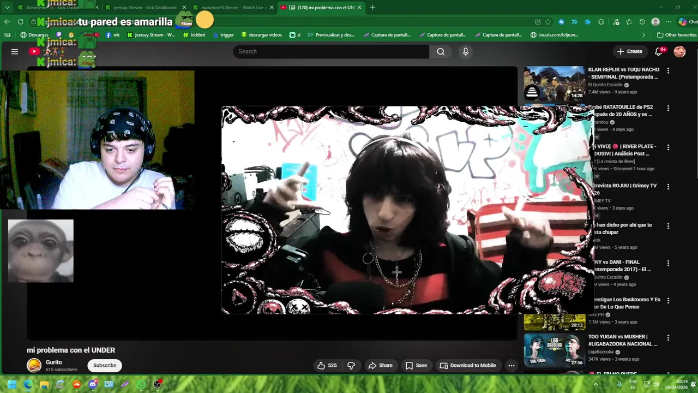The image size is (698, 393).
Task: Open Discord from taskbar
Action: pos(93,384)
